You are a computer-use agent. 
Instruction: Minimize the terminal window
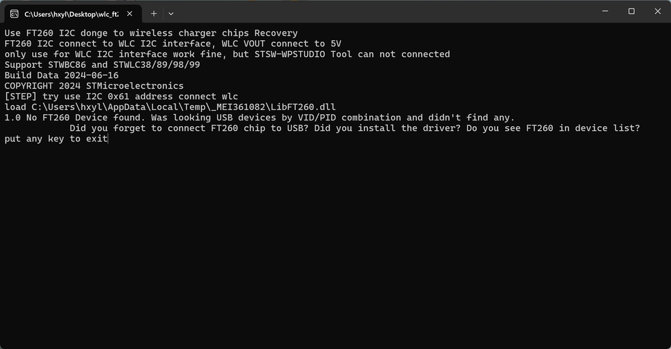click(x=605, y=11)
